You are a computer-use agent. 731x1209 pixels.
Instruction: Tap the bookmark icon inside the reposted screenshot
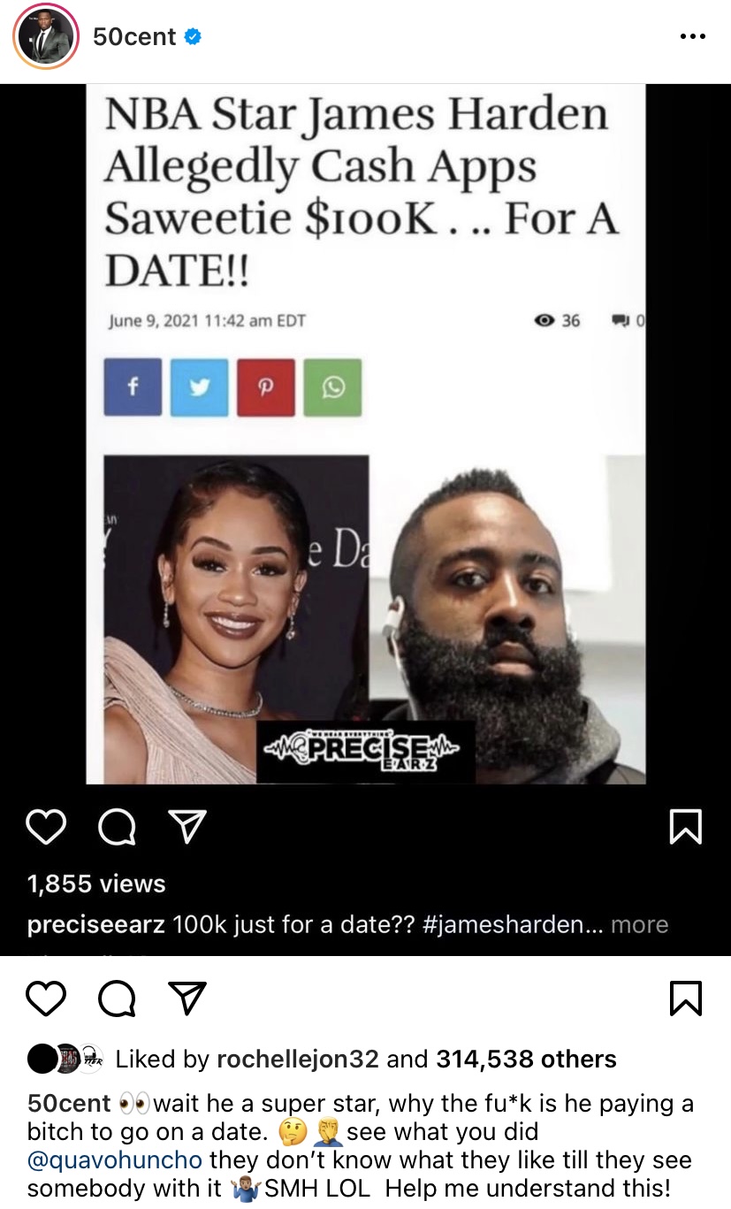687,827
